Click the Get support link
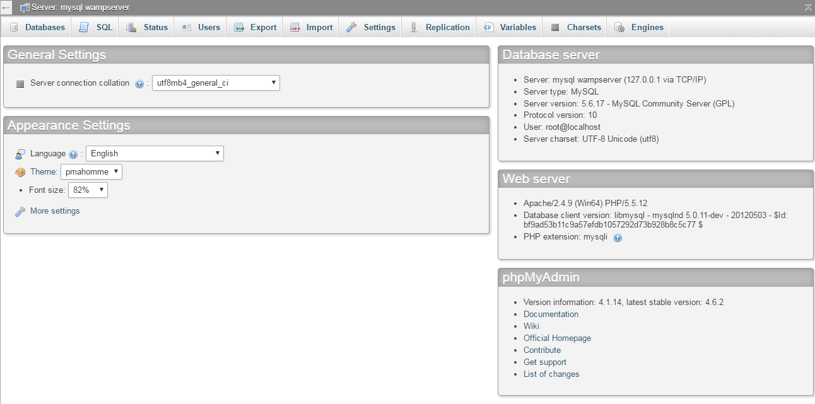 tap(544, 362)
